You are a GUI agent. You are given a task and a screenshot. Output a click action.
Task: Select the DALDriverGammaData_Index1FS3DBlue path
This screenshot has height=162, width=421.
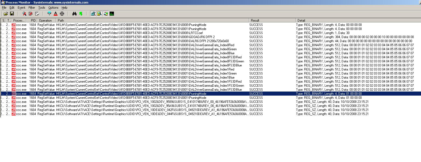(x=149, y=90)
